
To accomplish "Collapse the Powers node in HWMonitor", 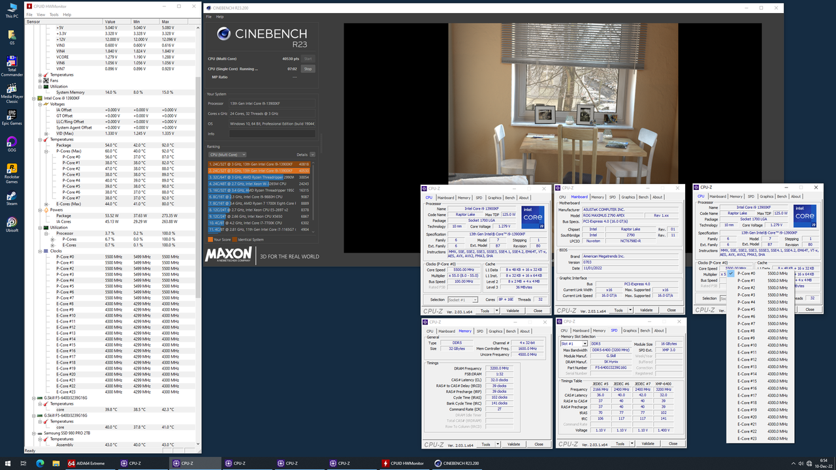I will pos(40,210).
